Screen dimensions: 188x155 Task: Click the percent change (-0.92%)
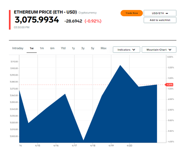click(x=93, y=21)
